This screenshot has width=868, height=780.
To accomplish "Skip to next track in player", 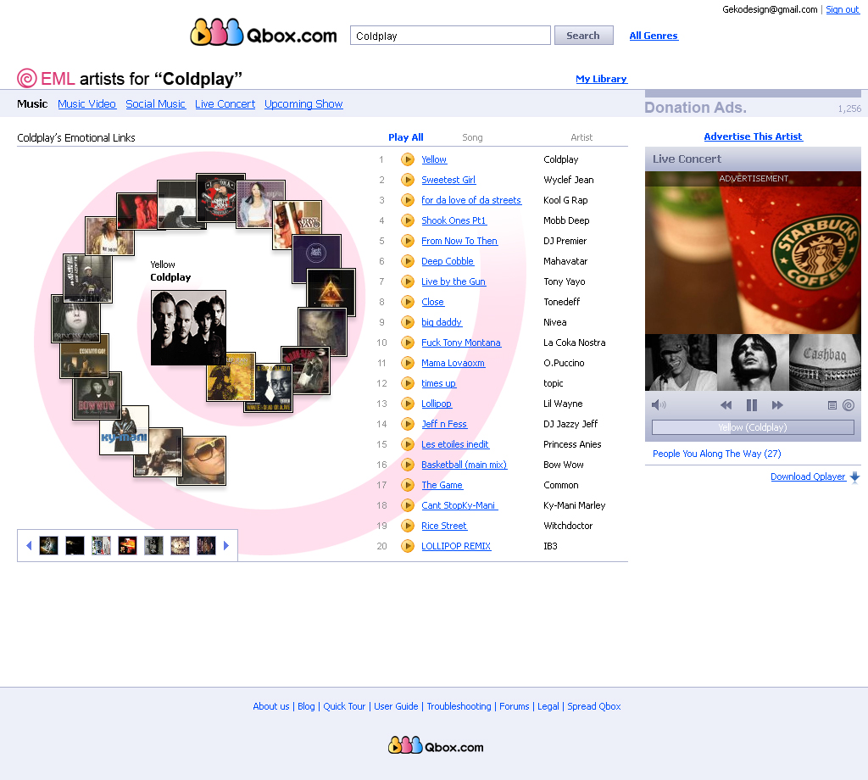I will pyautogui.click(x=777, y=405).
